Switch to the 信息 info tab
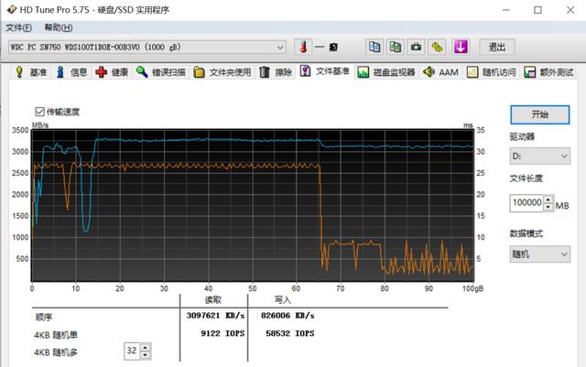The height and width of the screenshot is (367, 586). coord(71,72)
